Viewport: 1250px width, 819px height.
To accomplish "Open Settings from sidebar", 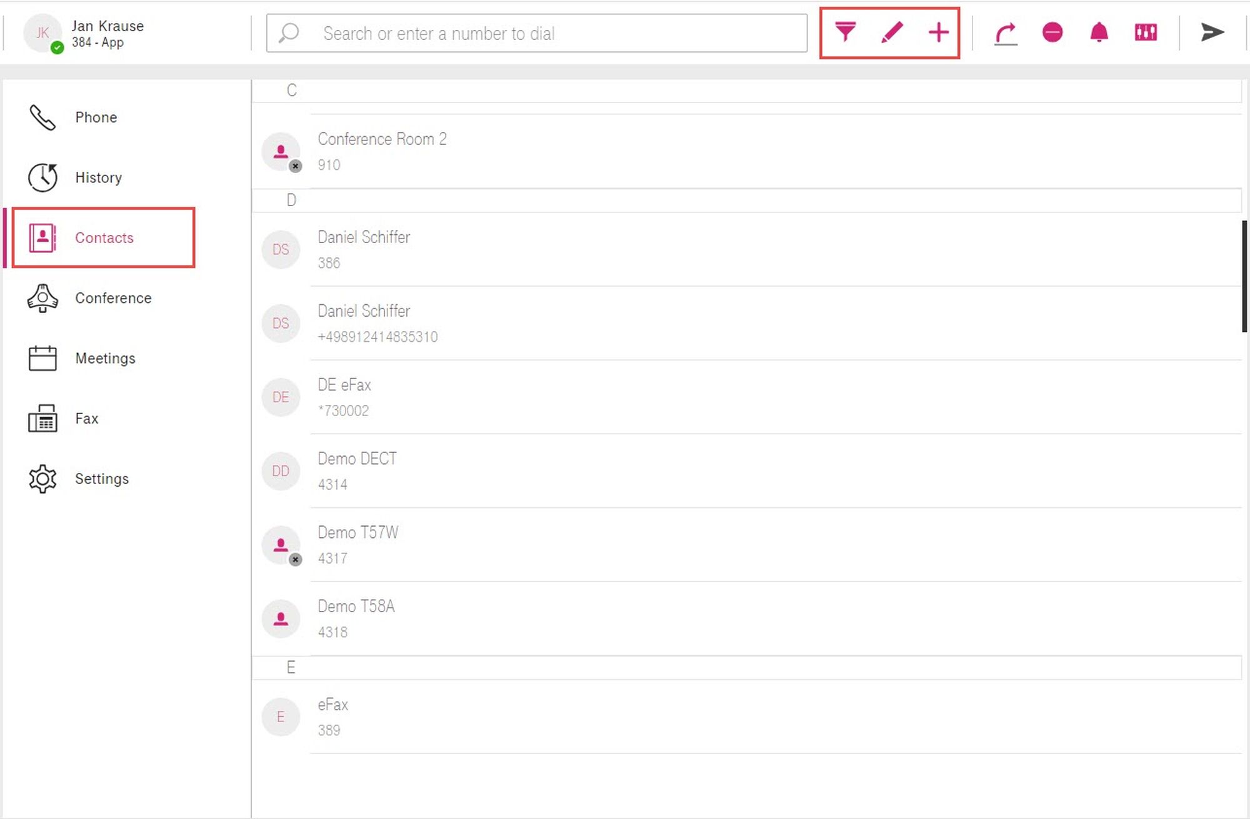I will pyautogui.click(x=101, y=479).
